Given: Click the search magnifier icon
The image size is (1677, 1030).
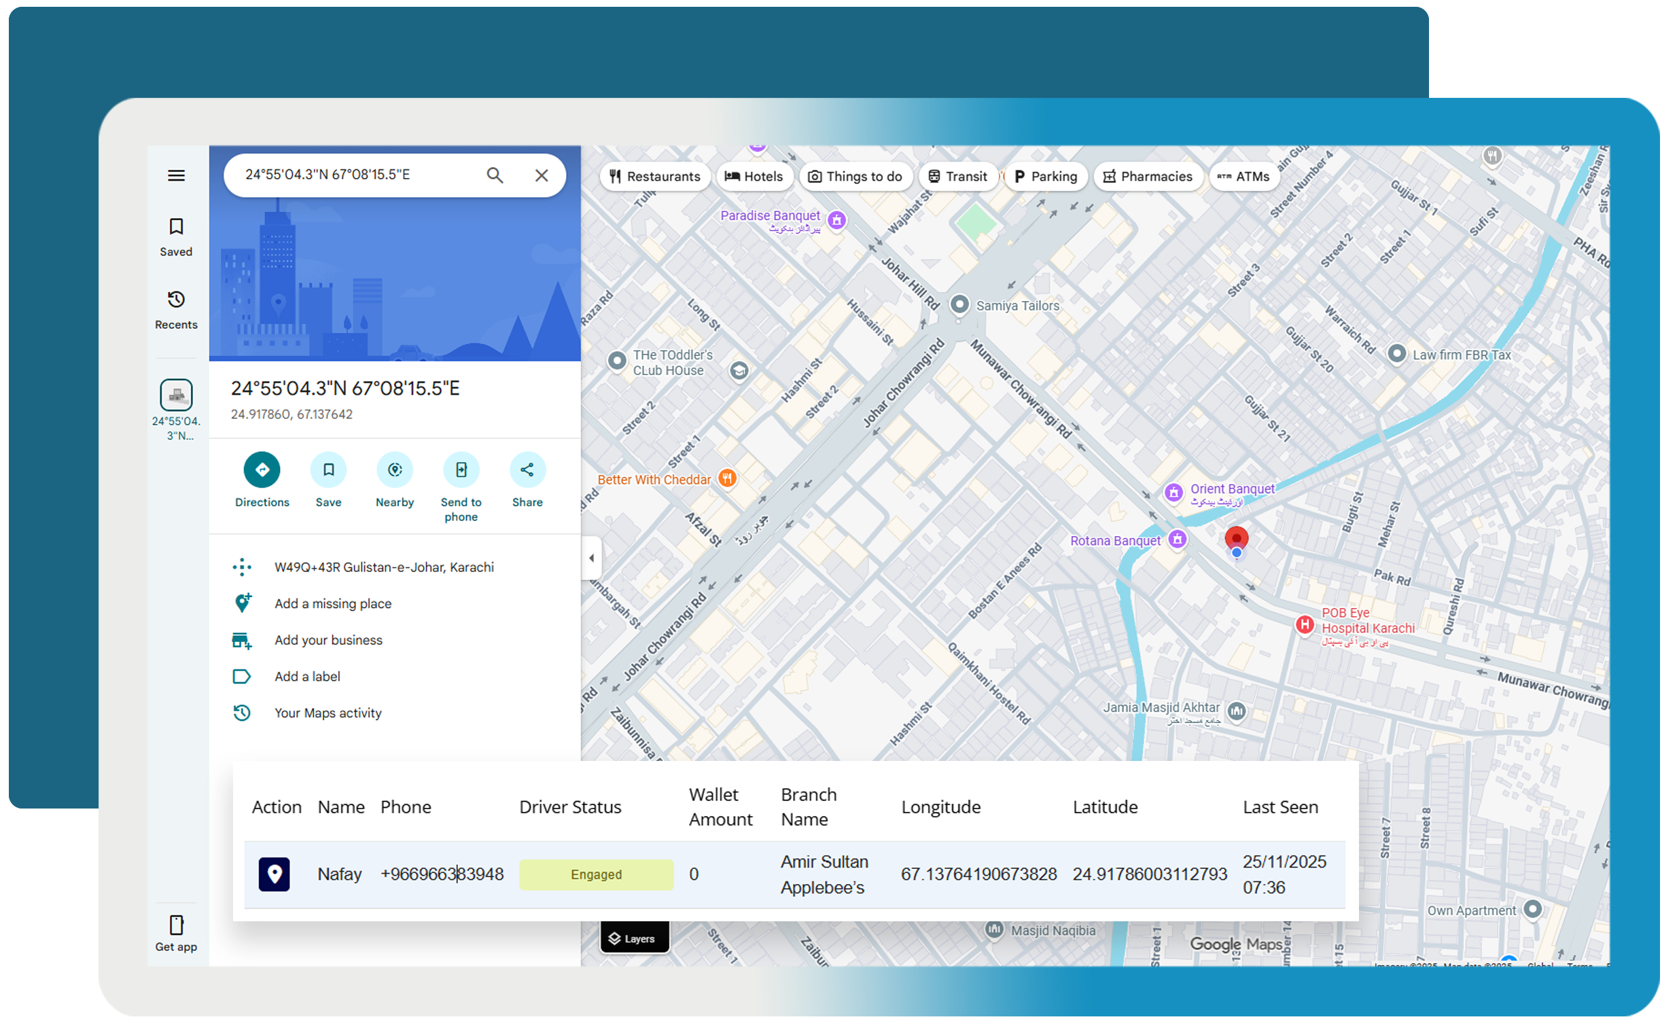Looking at the screenshot, I should click(x=495, y=176).
